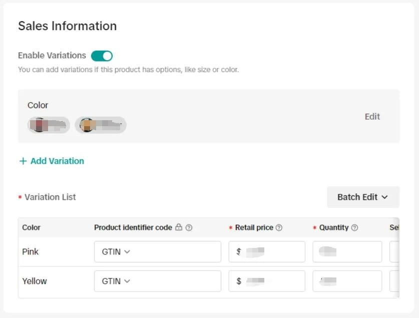This screenshot has height=318, width=419.
Task: Click the cut-off field right of Pink quantity
Action: point(394,252)
